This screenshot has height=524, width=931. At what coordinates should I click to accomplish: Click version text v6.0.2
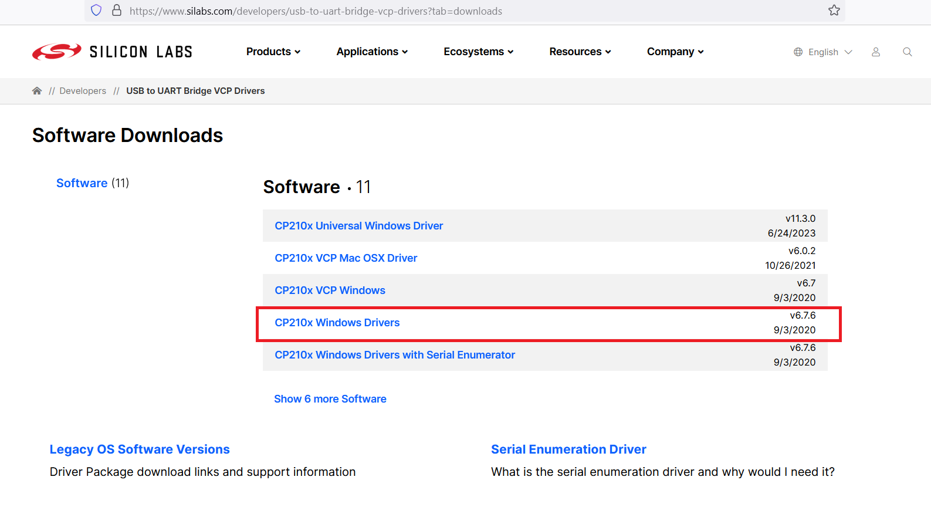pyautogui.click(x=802, y=251)
